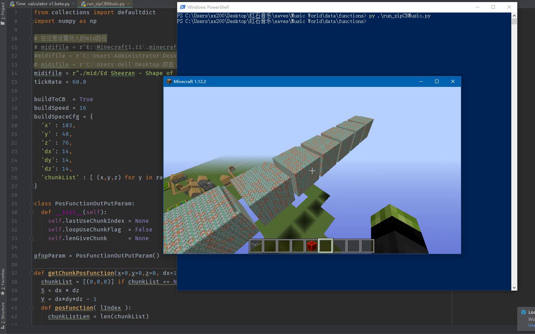The width and height of the screenshot is (535, 334).
Task: Click the Python file icon on run_zipCBMusic.py tab
Action: 84,4
